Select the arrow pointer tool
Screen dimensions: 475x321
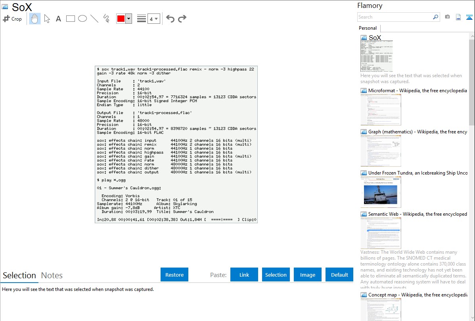click(47, 19)
